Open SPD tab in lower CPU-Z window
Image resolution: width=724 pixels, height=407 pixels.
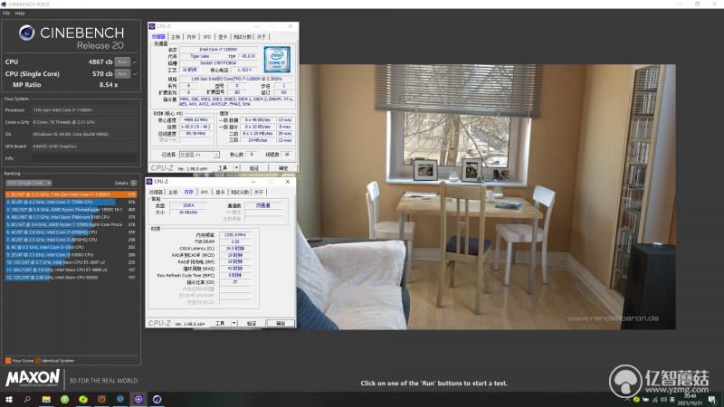coord(205,192)
